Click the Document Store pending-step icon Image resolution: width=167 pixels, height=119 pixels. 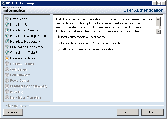tap(7, 64)
